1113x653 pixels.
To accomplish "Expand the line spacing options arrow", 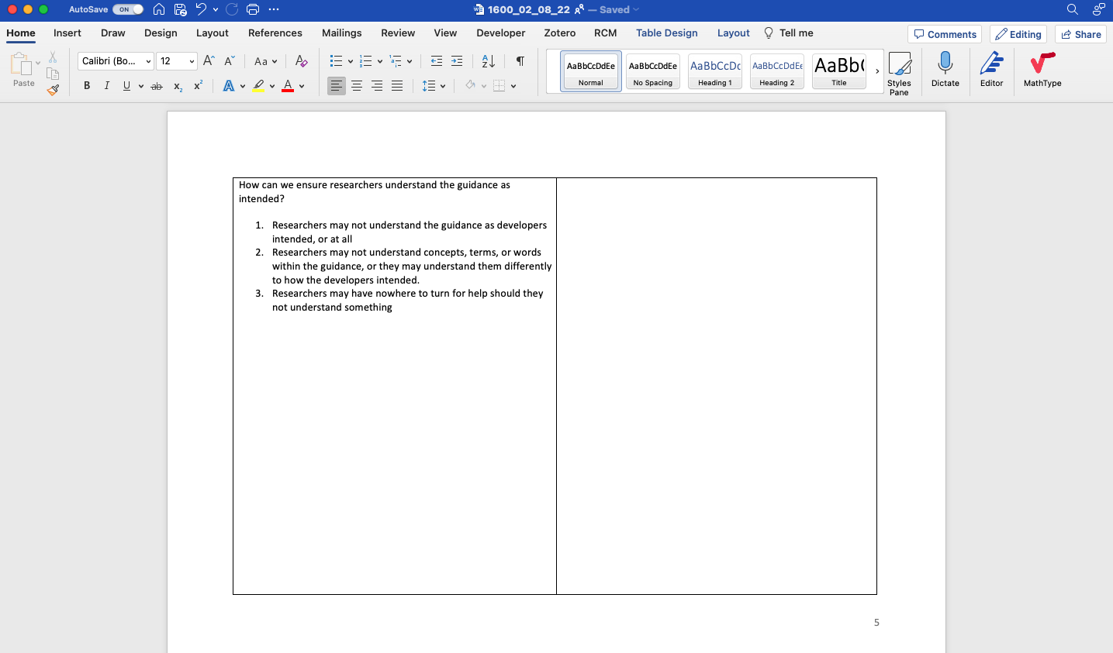I will click(443, 86).
